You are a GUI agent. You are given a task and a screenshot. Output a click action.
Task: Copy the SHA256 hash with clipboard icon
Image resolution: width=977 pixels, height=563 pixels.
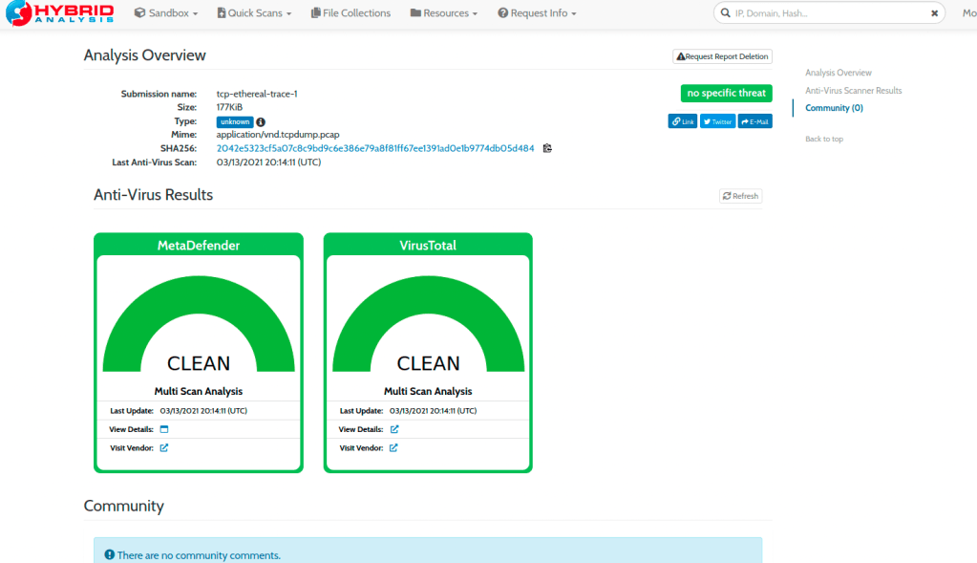pyautogui.click(x=547, y=148)
